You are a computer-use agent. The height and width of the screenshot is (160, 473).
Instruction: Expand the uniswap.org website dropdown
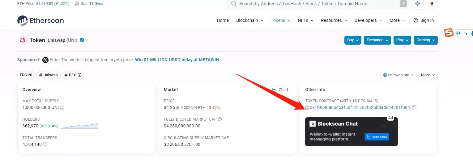point(398,75)
